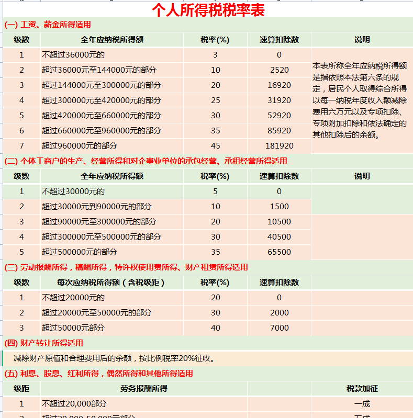Select cell 不超过30000元的
Viewport: 413px width, 418px height.
coord(112,191)
